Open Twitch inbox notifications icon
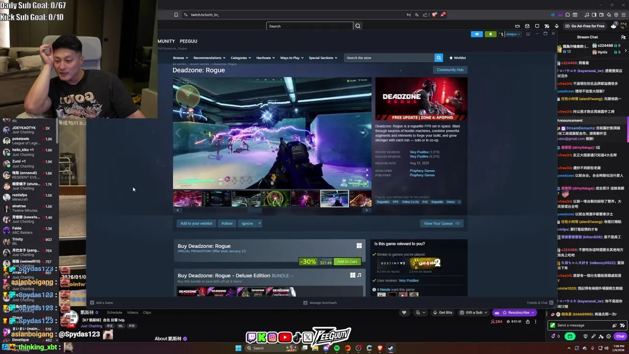 pyautogui.click(x=527, y=26)
